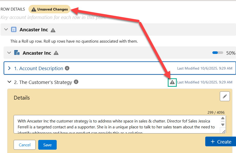Click the 50% completion progress bar
Screen dimensions: 236x153
point(218,53)
